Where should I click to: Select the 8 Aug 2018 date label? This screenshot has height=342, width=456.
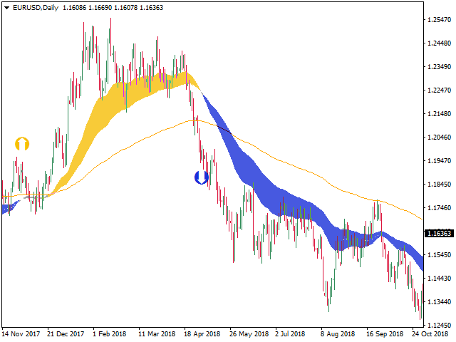pos(338,334)
